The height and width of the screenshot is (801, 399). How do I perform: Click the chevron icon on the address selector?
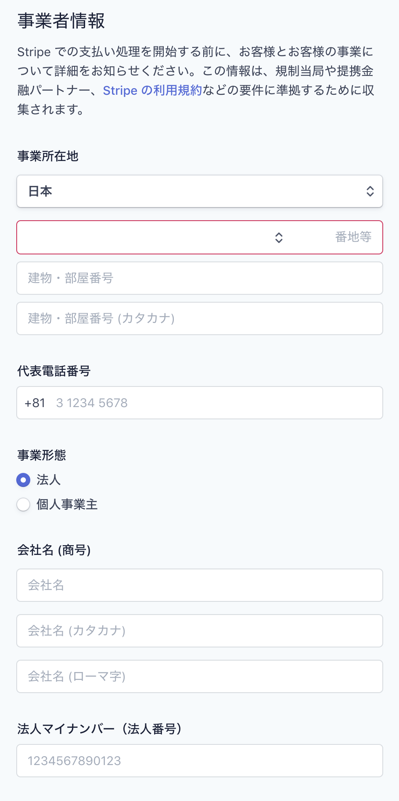click(279, 237)
